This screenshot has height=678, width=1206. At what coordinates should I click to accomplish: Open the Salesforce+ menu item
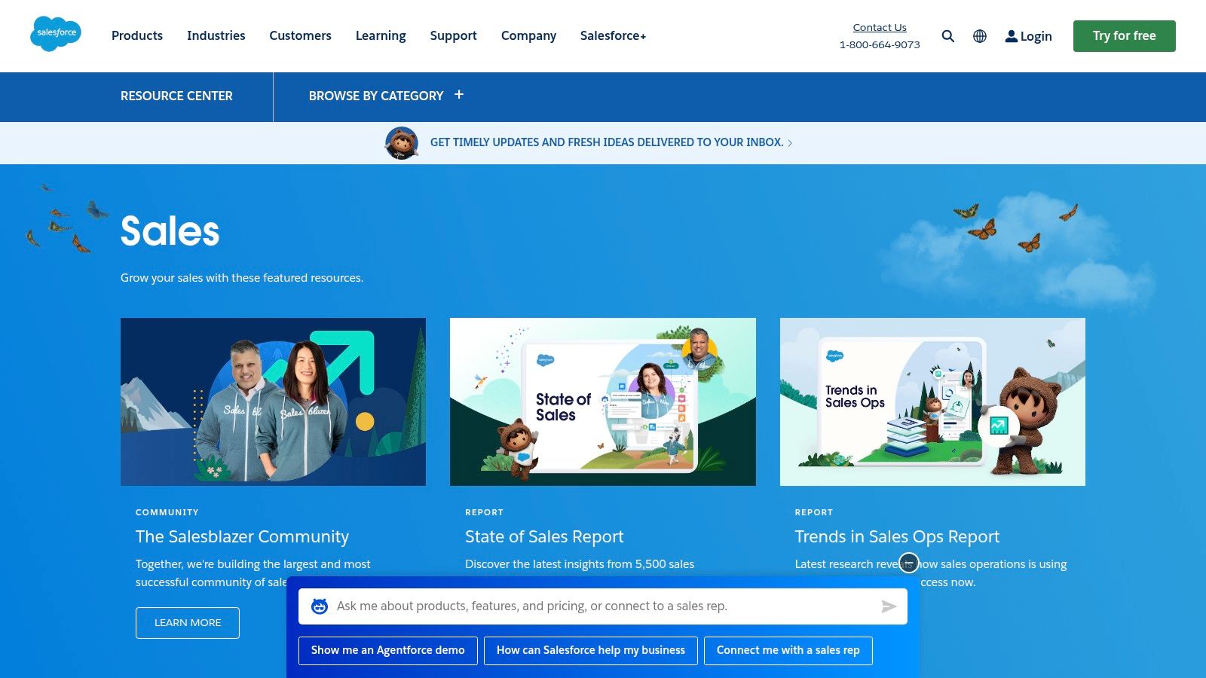(613, 35)
